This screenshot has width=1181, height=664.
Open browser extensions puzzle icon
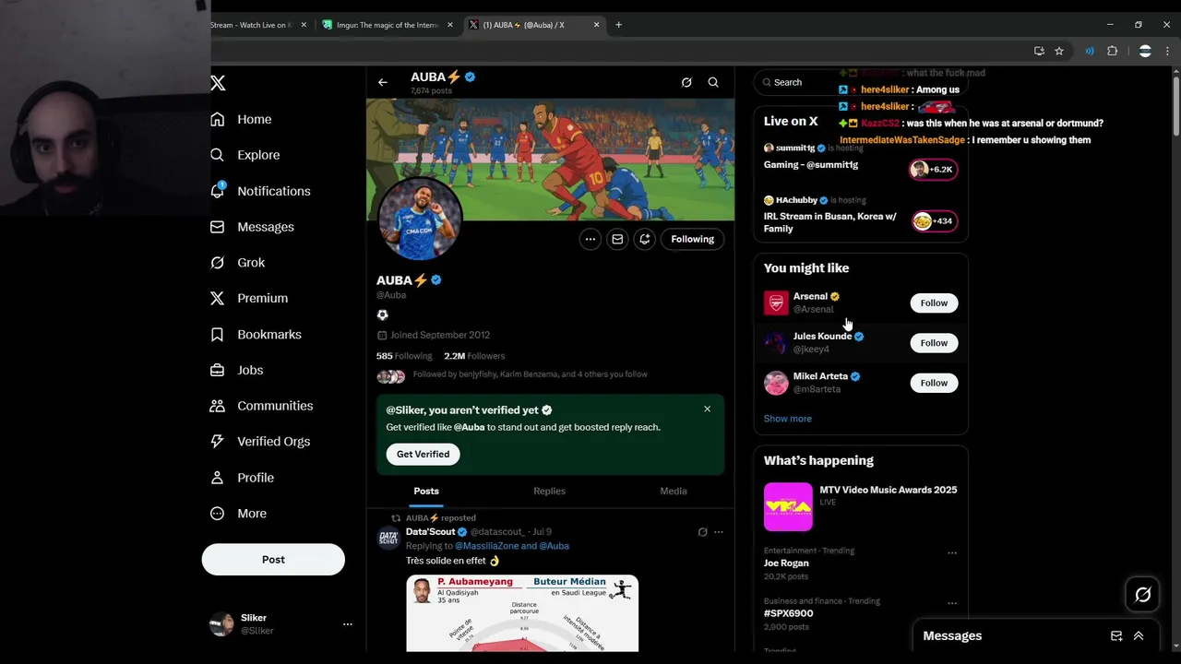(x=1112, y=52)
